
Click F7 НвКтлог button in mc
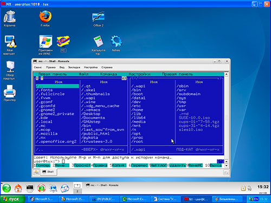(158, 165)
